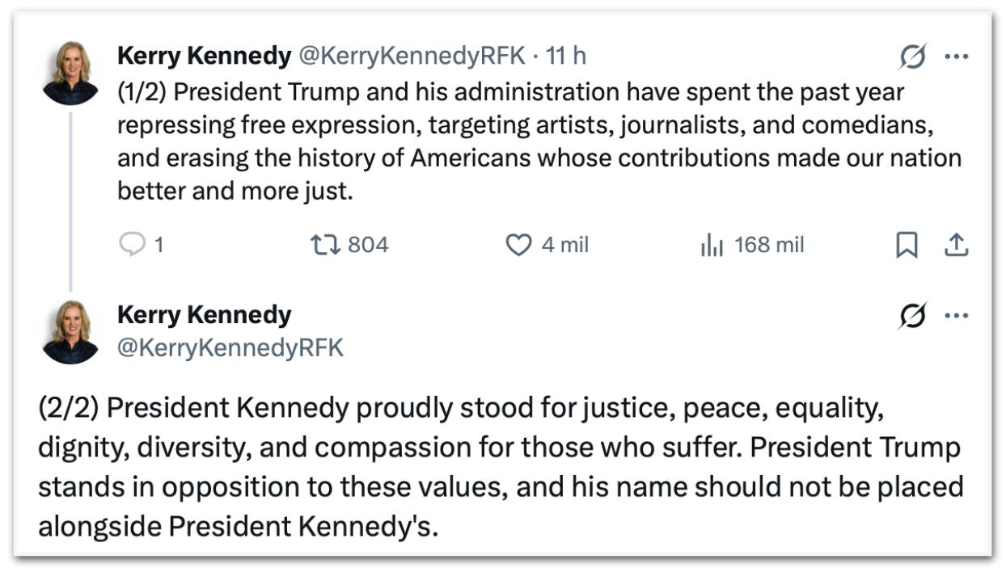Viewport: 1006px width, 572px height.
Task: Open the tweet permalink via the 11 h timestamp
Action: (x=566, y=56)
